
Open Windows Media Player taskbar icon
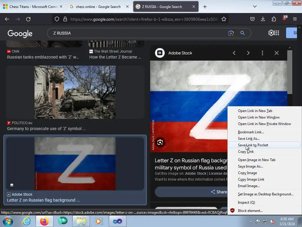[x=99, y=221]
